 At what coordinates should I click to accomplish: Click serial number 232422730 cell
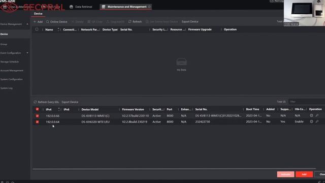[203, 122]
